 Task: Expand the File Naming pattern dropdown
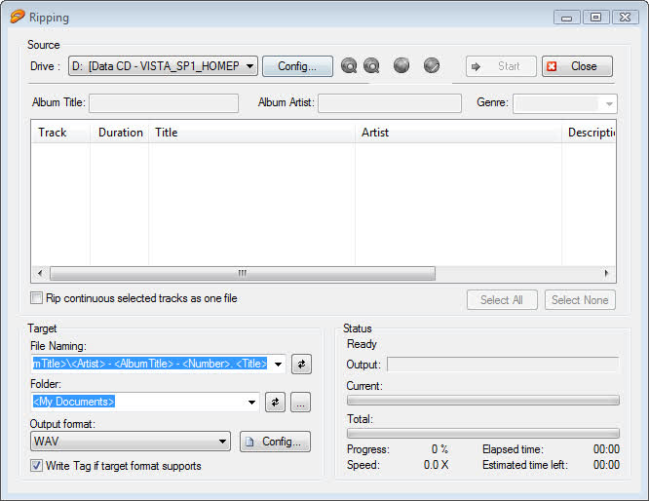coord(278,364)
